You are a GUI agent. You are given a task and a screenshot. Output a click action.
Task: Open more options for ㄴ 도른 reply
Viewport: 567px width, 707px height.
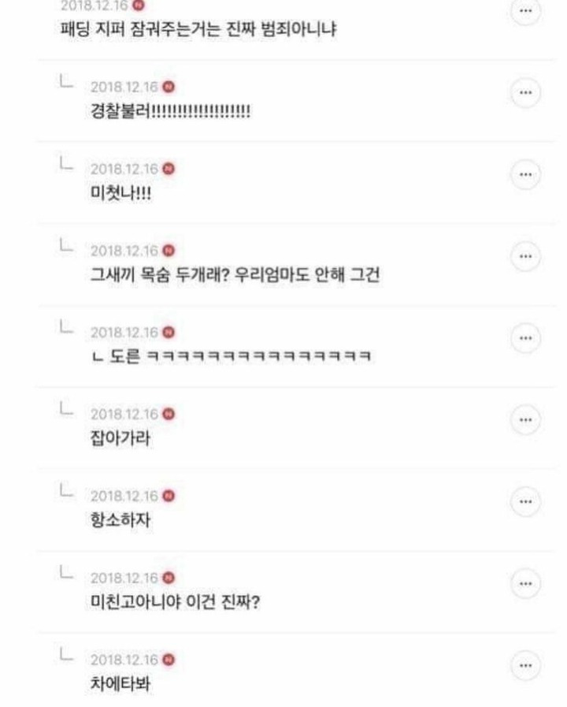click(525, 338)
